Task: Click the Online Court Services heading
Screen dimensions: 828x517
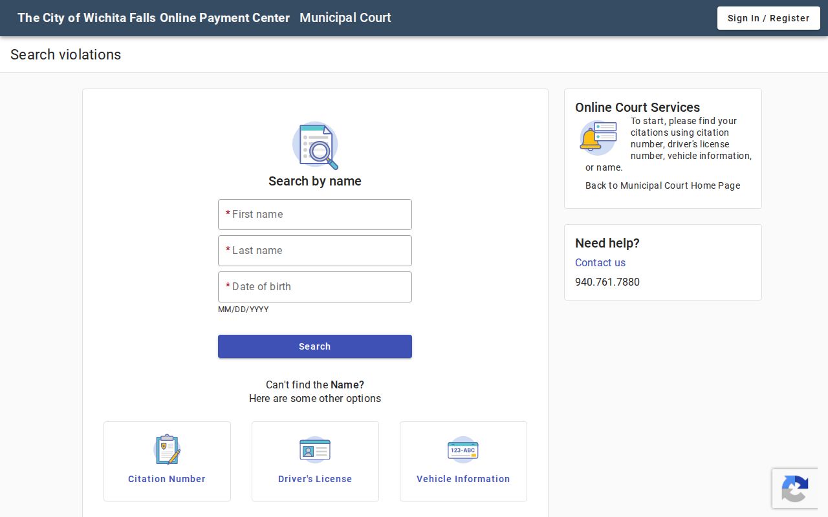Action: (638, 107)
